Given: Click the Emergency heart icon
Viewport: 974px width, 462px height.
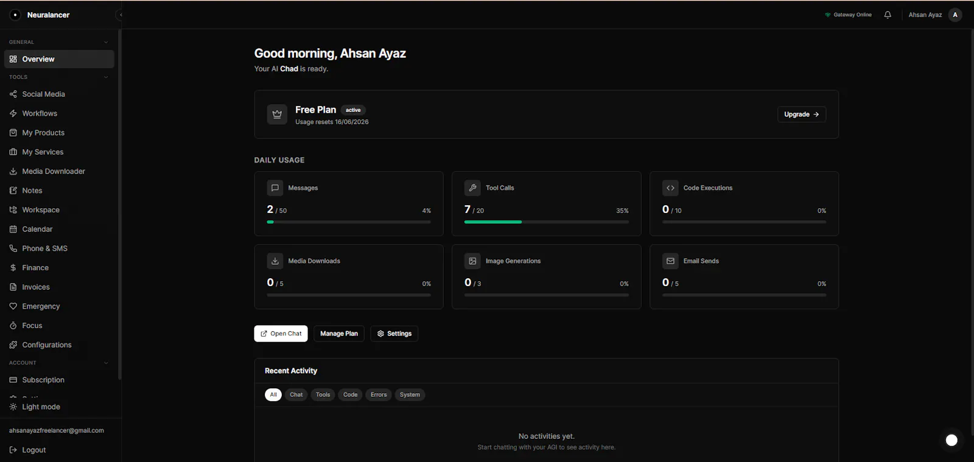Looking at the screenshot, I should [13, 306].
